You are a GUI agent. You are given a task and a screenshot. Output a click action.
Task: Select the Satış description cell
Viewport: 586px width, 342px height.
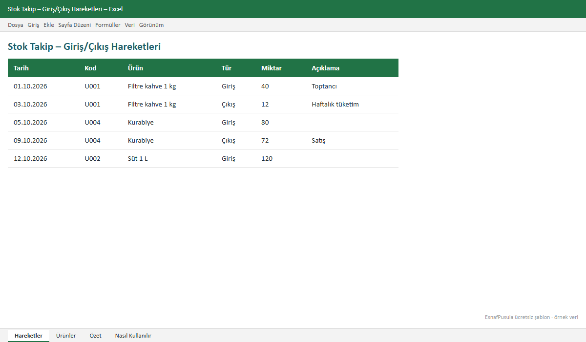(x=352, y=140)
